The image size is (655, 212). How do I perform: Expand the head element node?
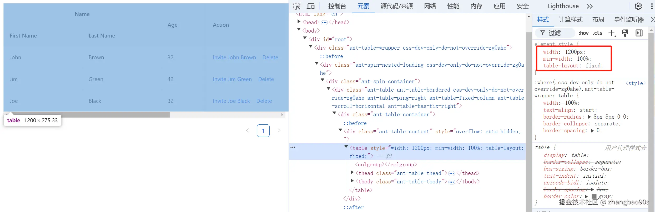tap(299, 22)
